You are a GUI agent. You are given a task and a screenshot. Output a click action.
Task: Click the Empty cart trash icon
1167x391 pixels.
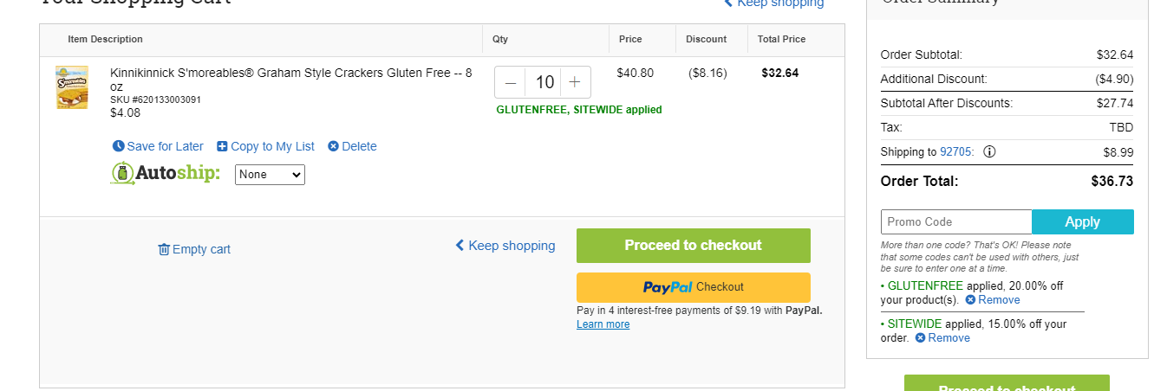pyautogui.click(x=164, y=249)
